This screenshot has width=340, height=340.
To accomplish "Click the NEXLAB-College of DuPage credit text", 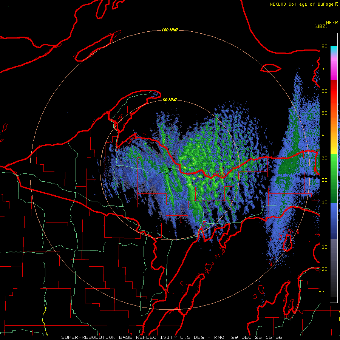I will (x=302, y=4).
